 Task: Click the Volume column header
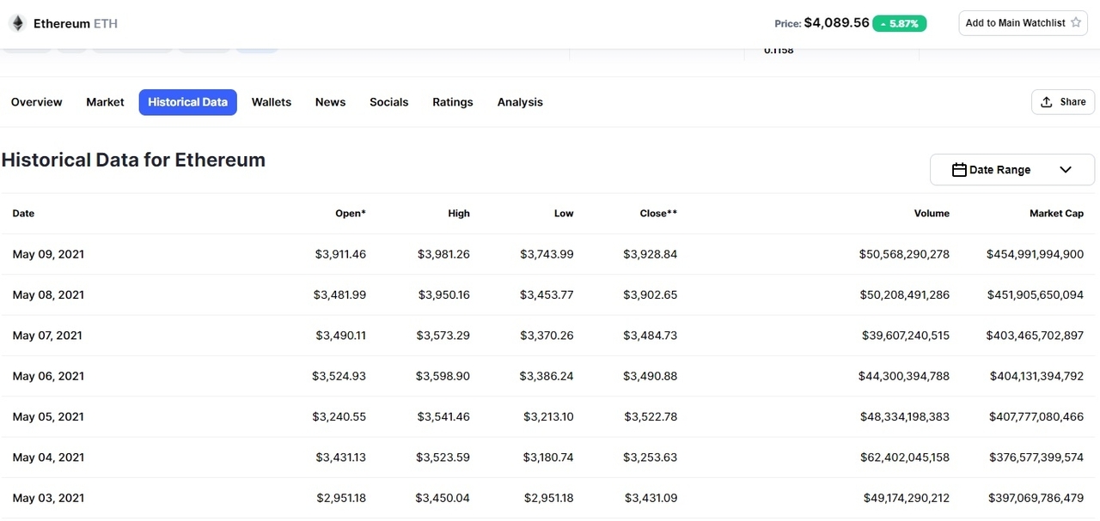pos(932,214)
